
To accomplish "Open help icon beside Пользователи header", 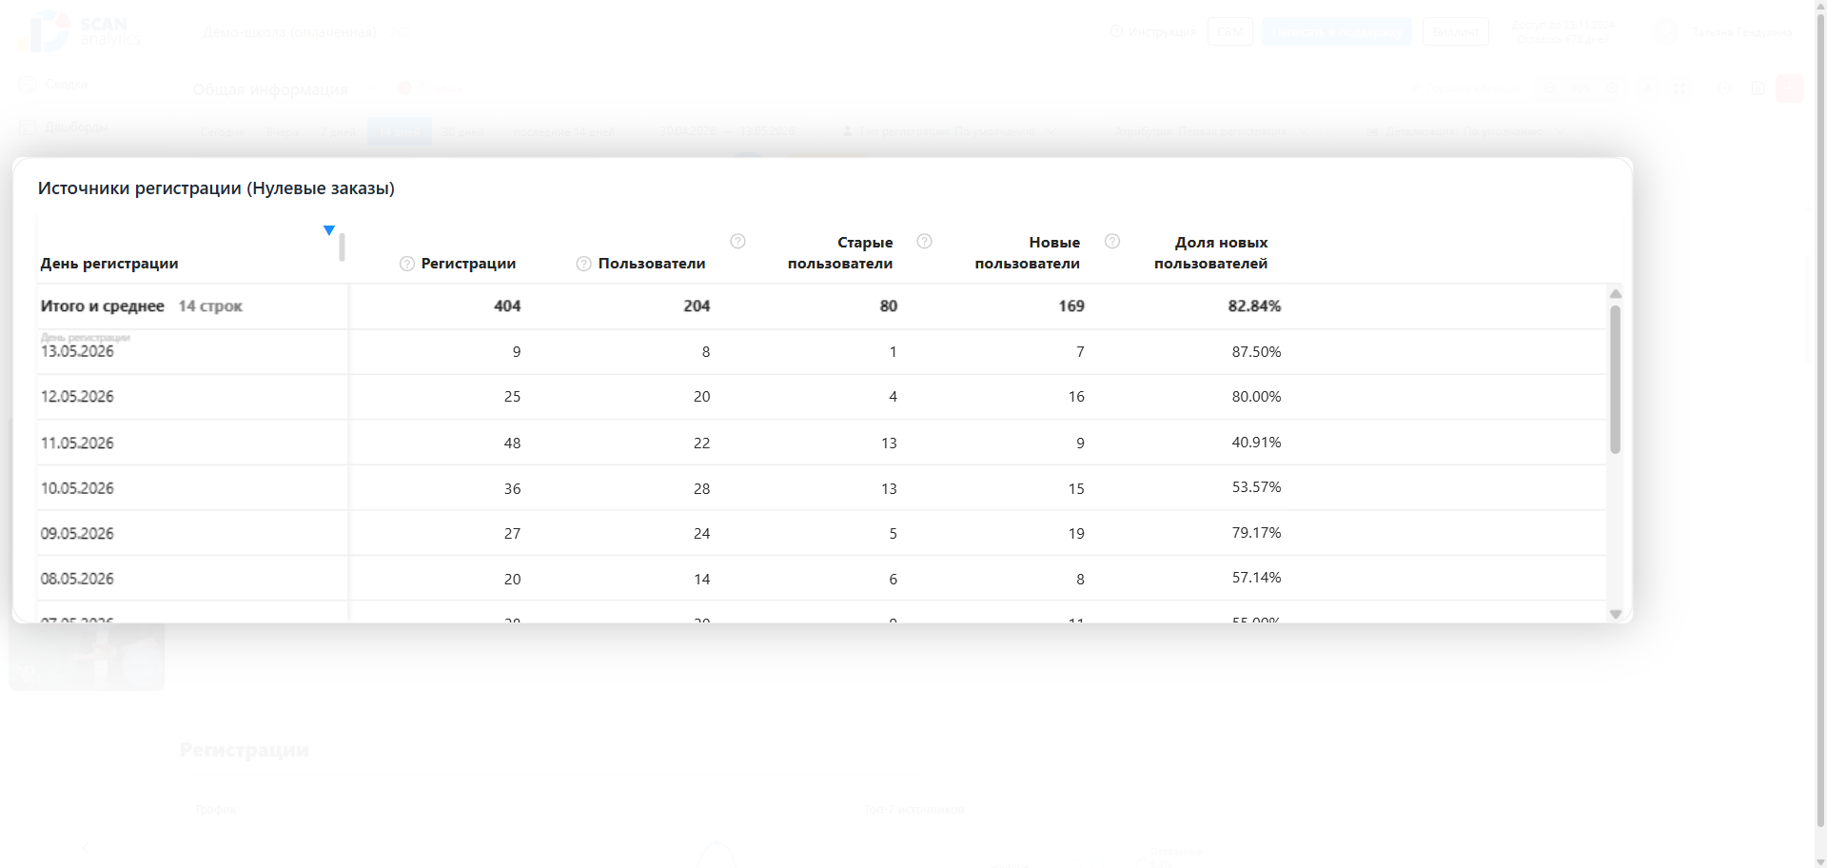I will [x=583, y=264].
